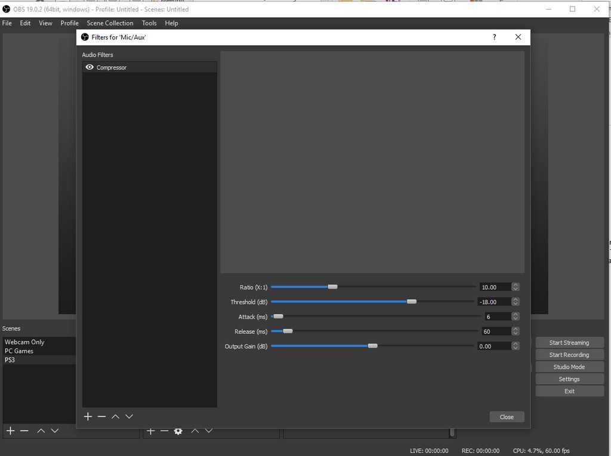The width and height of the screenshot is (611, 456).
Task: Click the Ratio value field showing 10.00
Action: [495, 287]
